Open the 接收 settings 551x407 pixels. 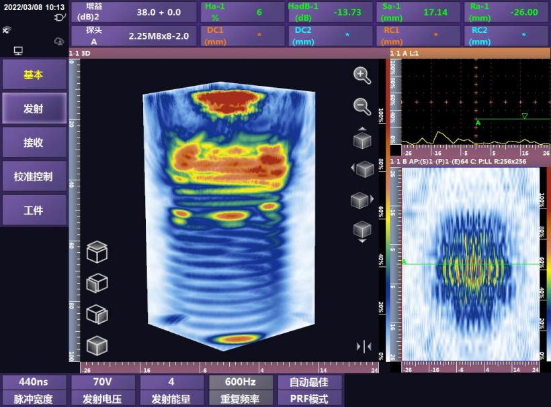click(x=34, y=142)
